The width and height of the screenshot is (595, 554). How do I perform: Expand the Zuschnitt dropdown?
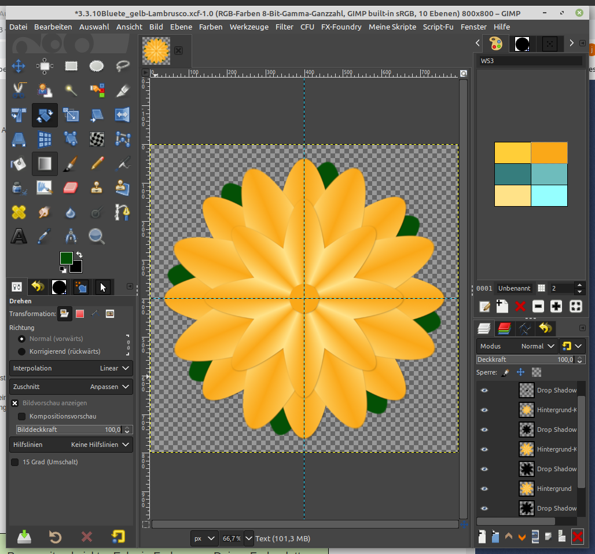tap(71, 387)
